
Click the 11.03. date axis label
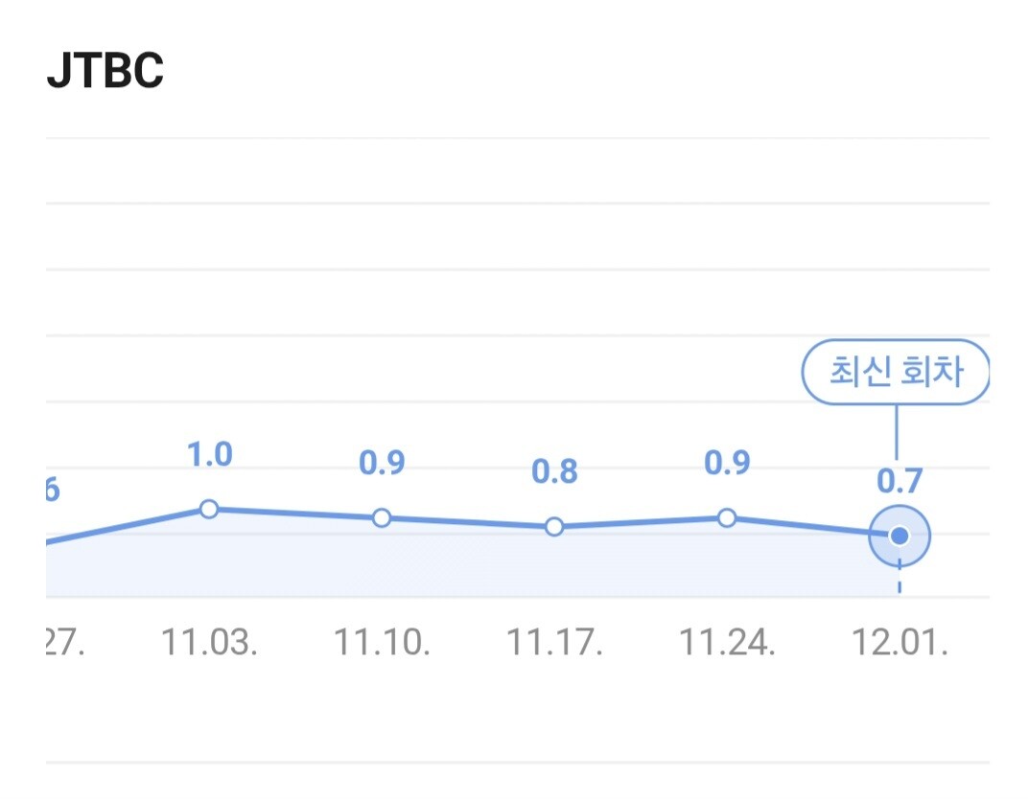[x=209, y=643]
